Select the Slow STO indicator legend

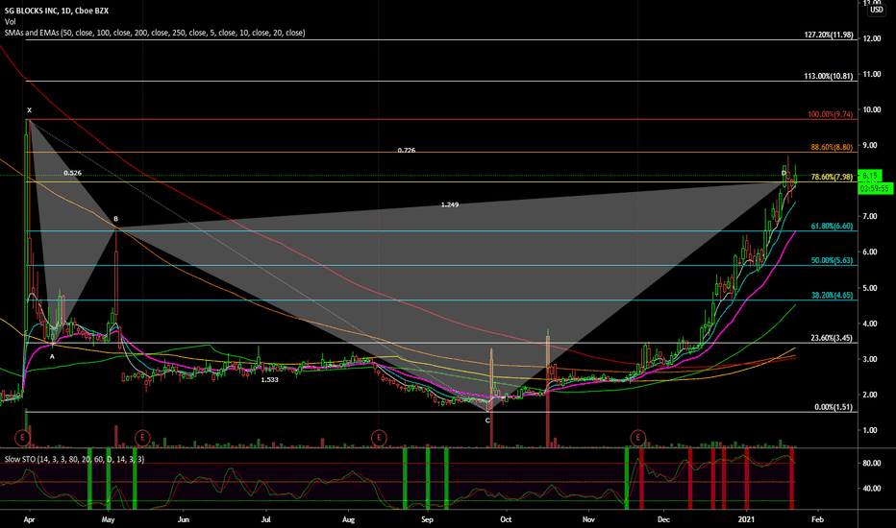tap(74, 459)
